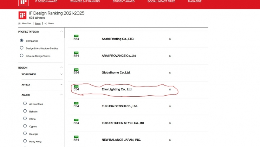Select the Georgia country filter

25,133
